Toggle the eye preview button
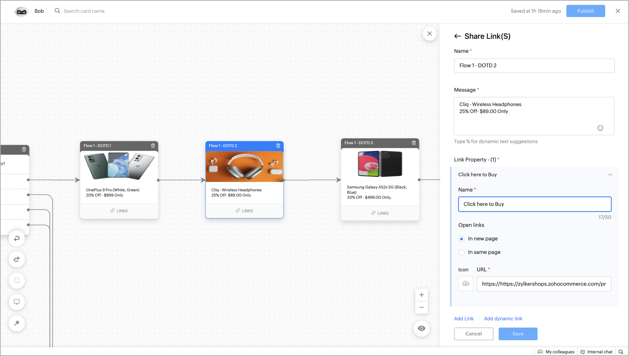This screenshot has width=629, height=356. [422, 328]
